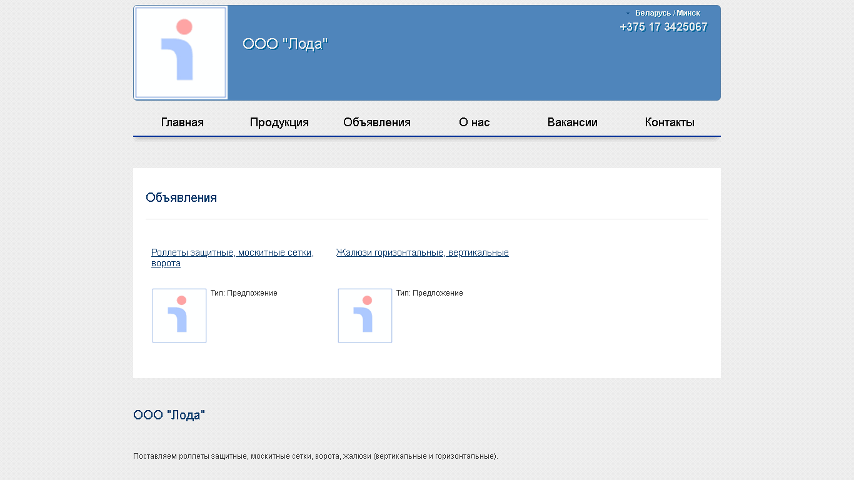
Task: Open the Контакты menu item
Action: 670,122
